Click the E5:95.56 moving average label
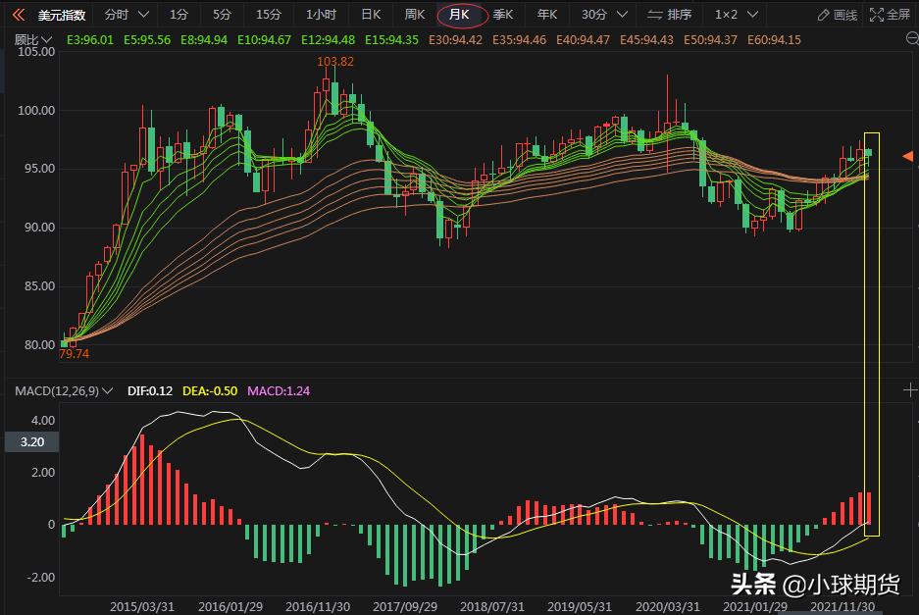Screen dimensions: 919x615 tap(147, 40)
